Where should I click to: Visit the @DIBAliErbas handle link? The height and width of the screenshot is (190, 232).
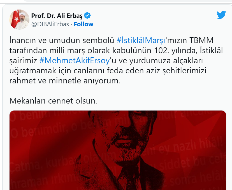50,24
